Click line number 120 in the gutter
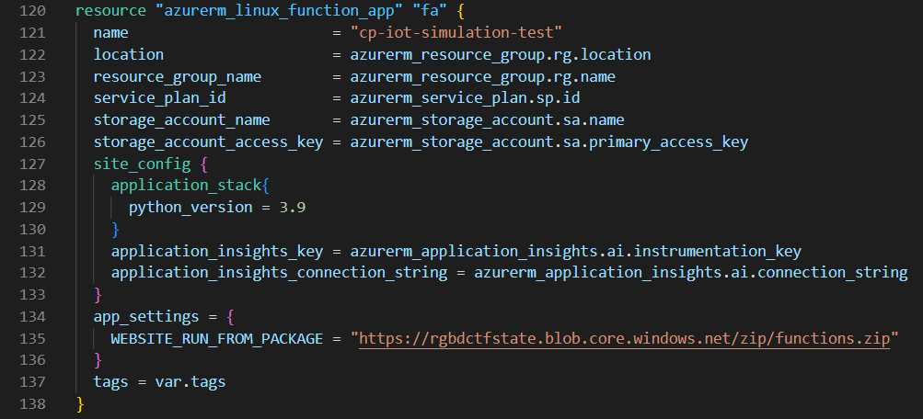Screen dimensions: 923x419 (32, 11)
